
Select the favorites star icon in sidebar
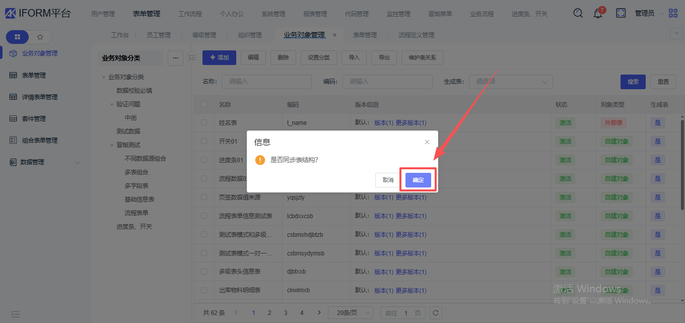40,37
